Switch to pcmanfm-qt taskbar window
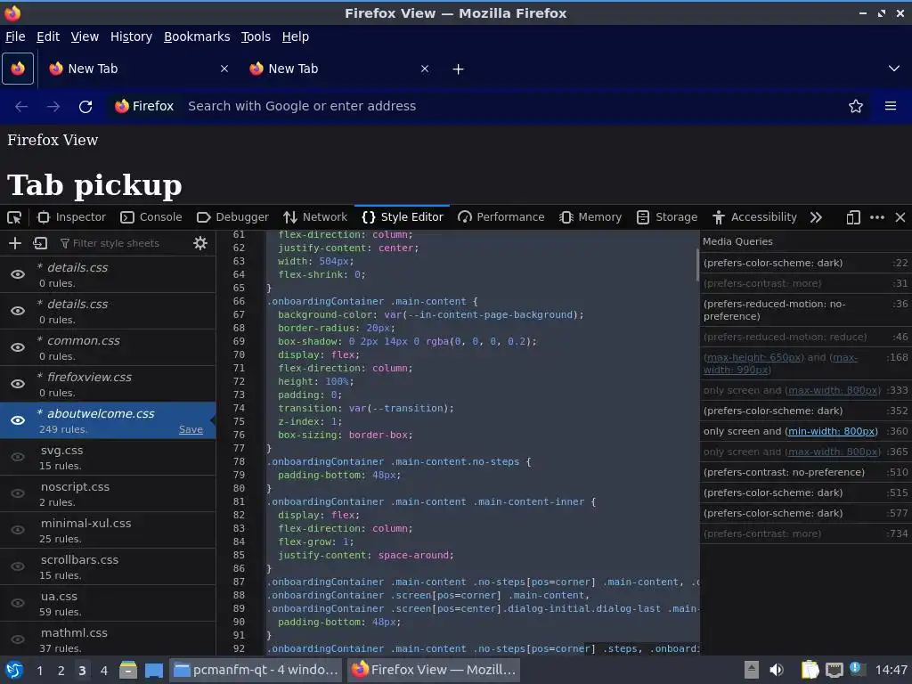912x684 pixels. [256, 670]
